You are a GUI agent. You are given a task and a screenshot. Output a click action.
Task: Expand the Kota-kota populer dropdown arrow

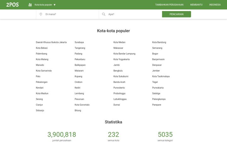(x=55, y=5)
